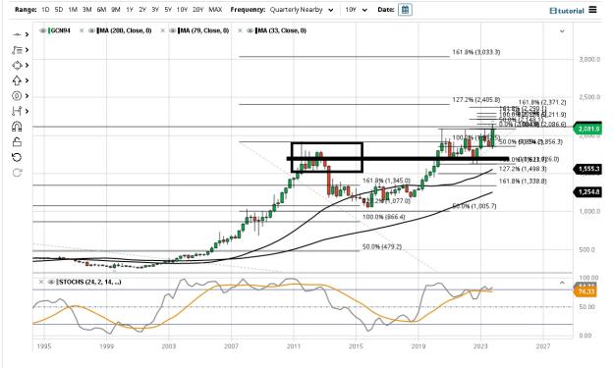614x368 pixels.
Task: Click the 50.0% (479.2) Fibonacci label
Action: click(x=382, y=247)
